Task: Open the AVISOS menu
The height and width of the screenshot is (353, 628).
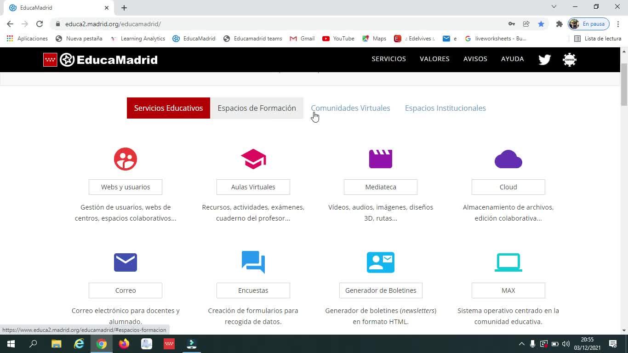Action: tap(475, 59)
